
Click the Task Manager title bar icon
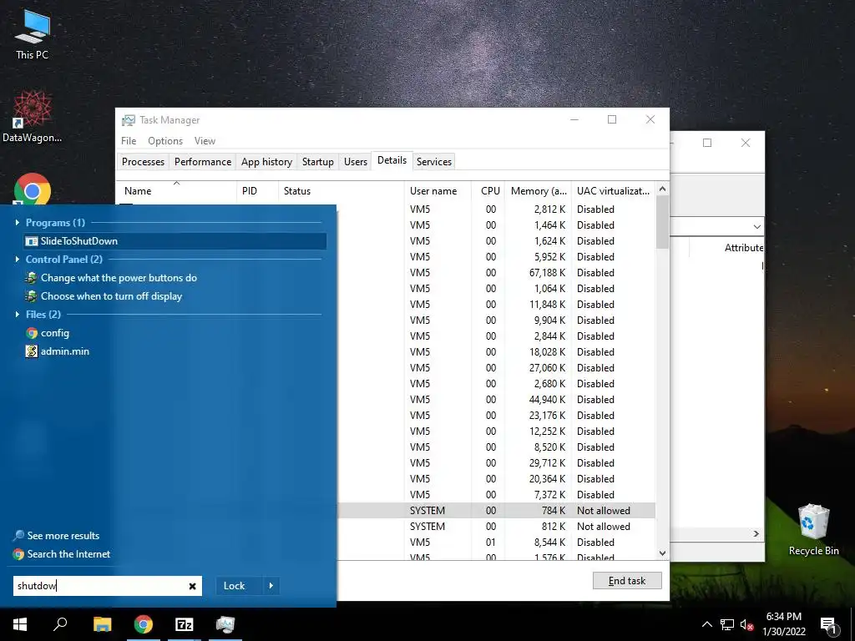coord(128,120)
